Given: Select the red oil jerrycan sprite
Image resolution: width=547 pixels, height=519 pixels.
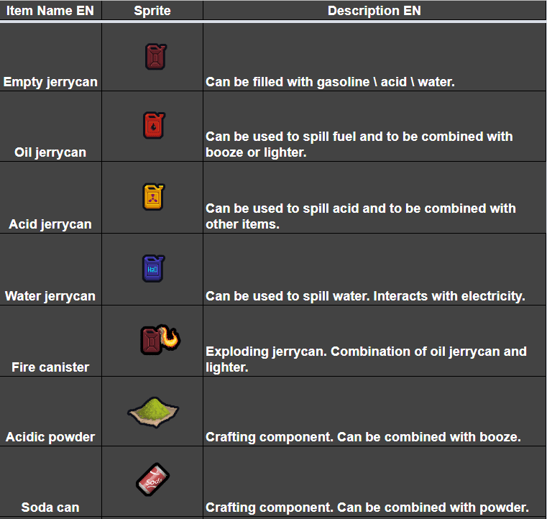Looking at the screenshot, I should (155, 126).
